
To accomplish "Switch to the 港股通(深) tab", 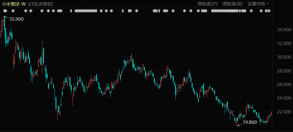I will [x=233, y=4].
